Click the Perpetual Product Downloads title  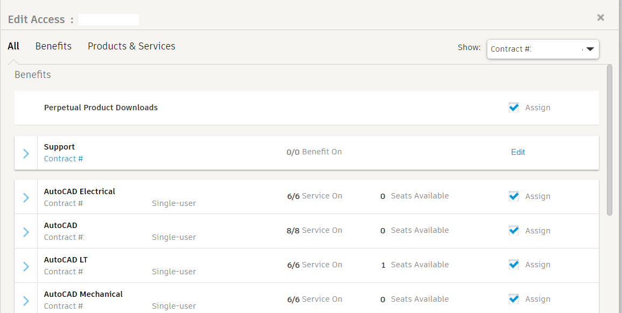pyautogui.click(x=101, y=108)
